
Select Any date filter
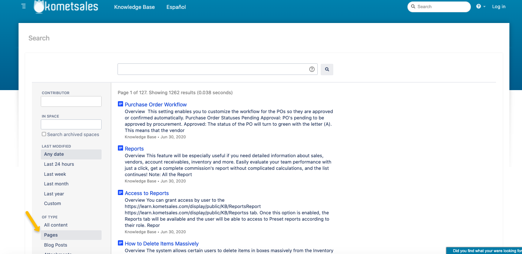click(x=71, y=154)
